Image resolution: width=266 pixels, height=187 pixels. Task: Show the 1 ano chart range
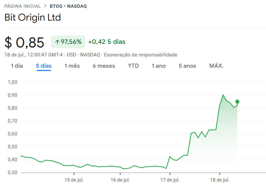click(x=159, y=66)
